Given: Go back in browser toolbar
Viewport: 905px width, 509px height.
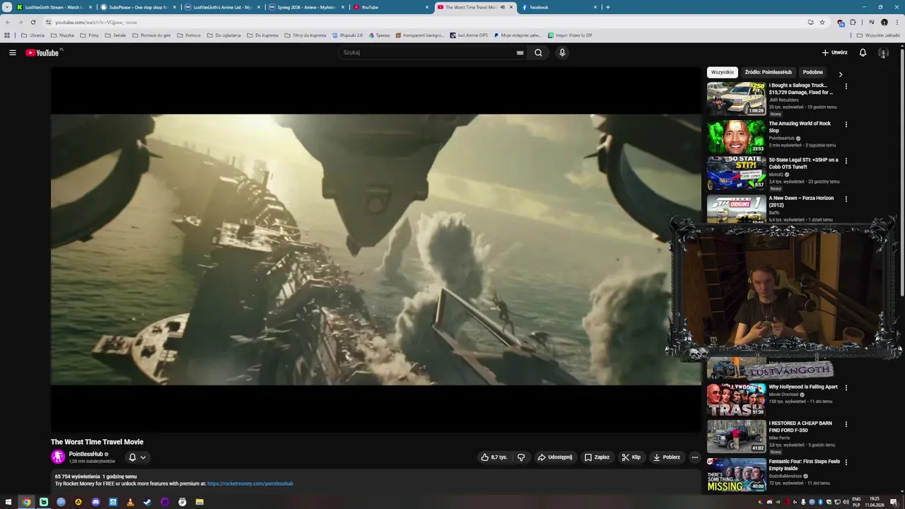Looking at the screenshot, I should point(8,22).
